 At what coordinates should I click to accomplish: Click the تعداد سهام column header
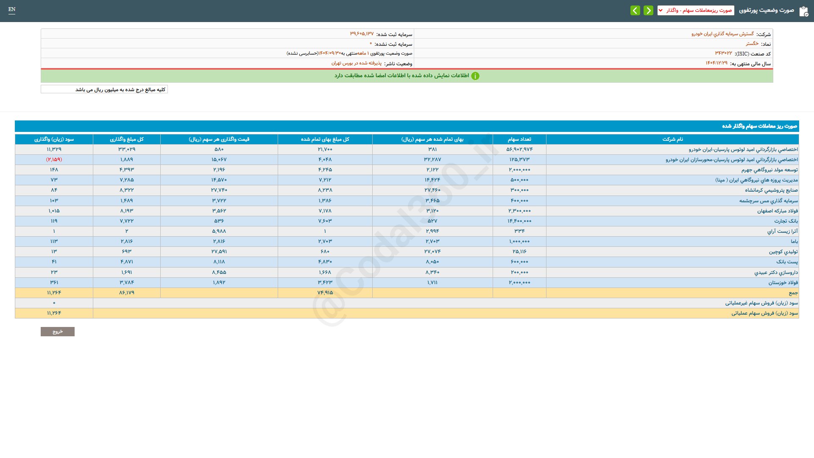(519, 139)
